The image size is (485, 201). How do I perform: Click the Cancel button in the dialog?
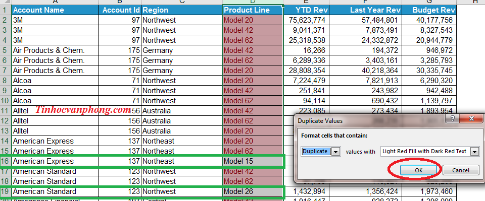(x=461, y=170)
